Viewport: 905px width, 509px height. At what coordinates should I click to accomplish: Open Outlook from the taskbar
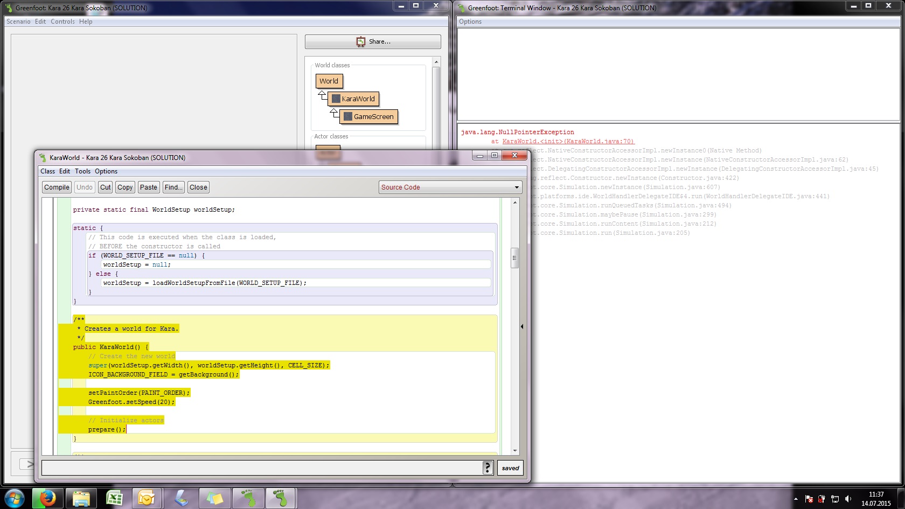tap(147, 499)
